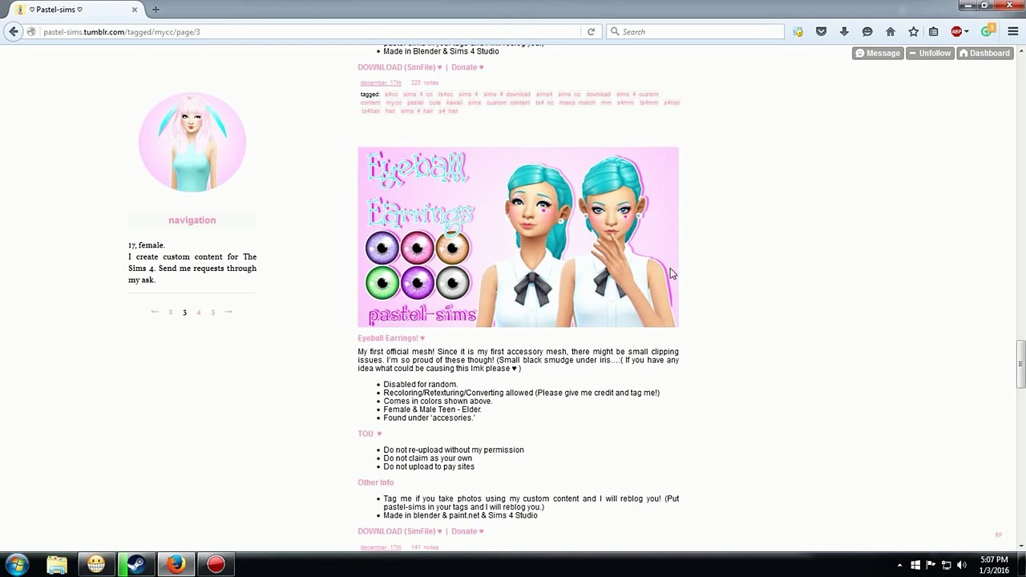Open the taskbar clock showing 5:07 PM
Image resolution: width=1026 pixels, height=577 pixels.
[994, 564]
